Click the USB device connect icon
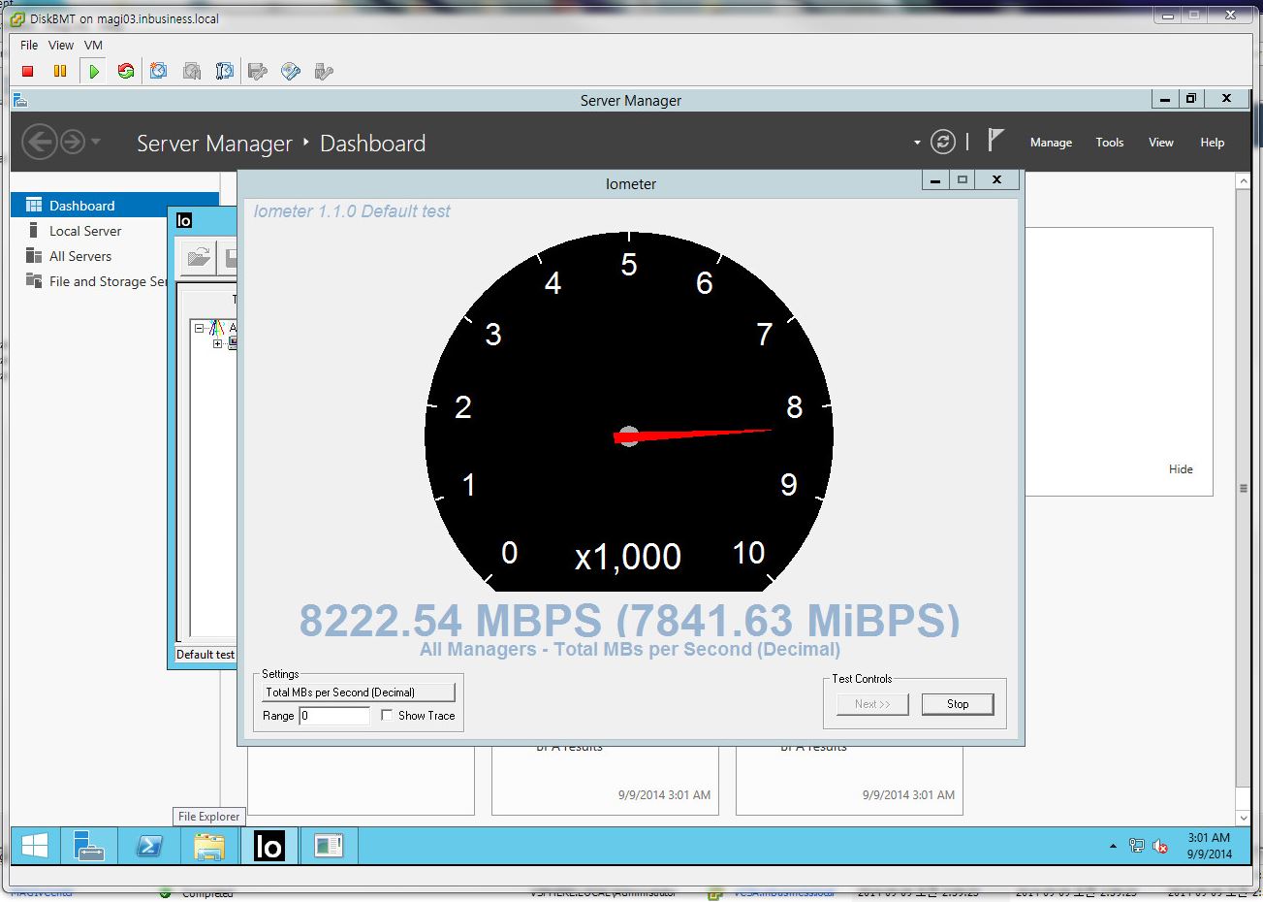The width and height of the screenshot is (1263, 902). [x=324, y=71]
